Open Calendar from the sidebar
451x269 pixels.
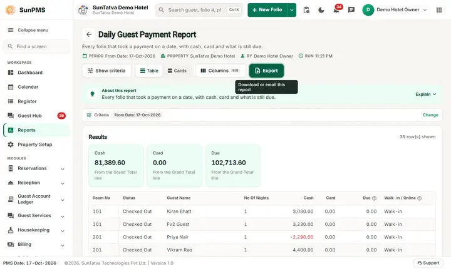coord(36,87)
